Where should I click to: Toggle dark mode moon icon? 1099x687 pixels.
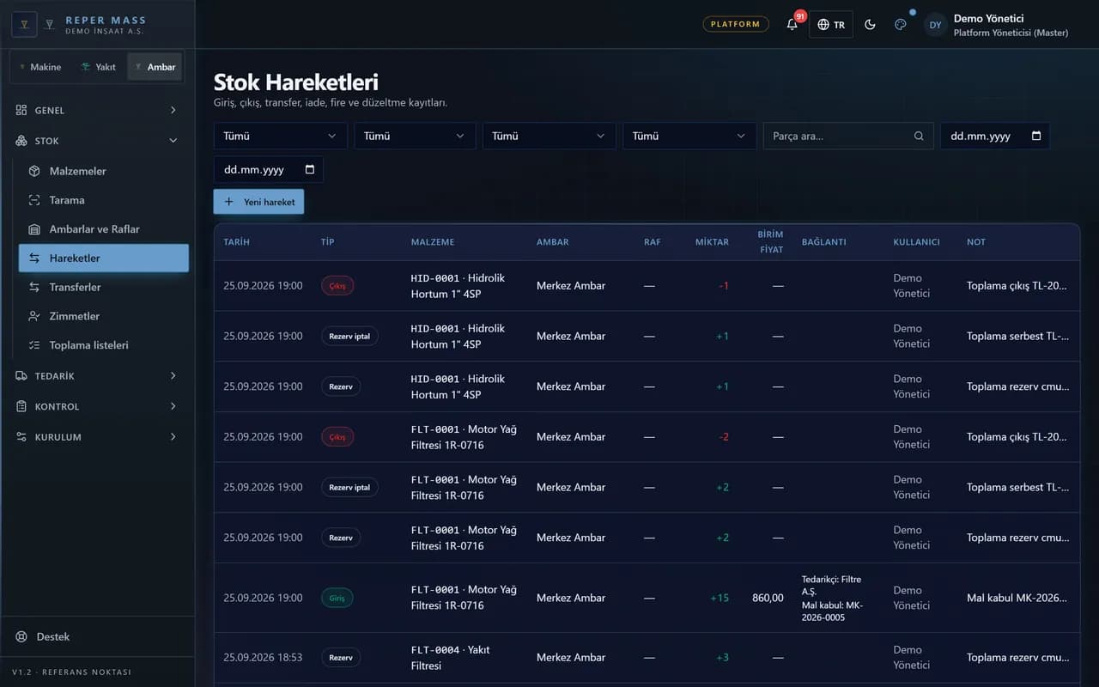pos(870,24)
